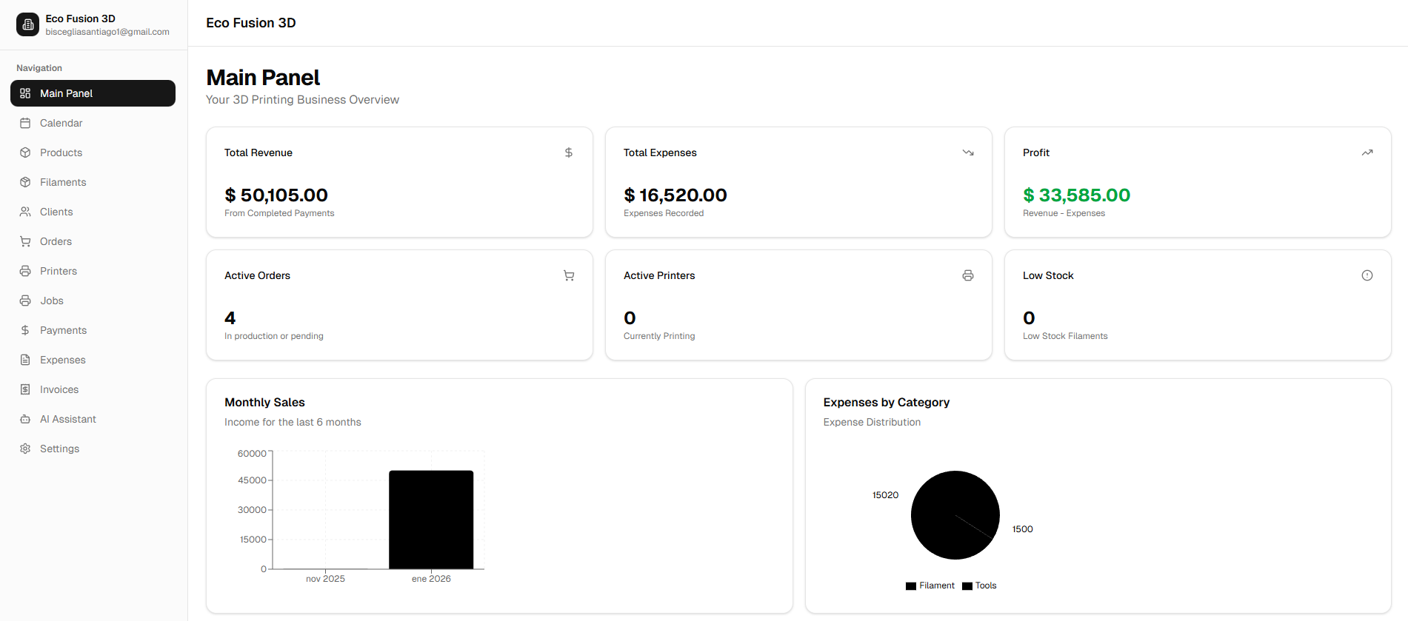
Task: Click the Settings gear icon
Action: 25,449
